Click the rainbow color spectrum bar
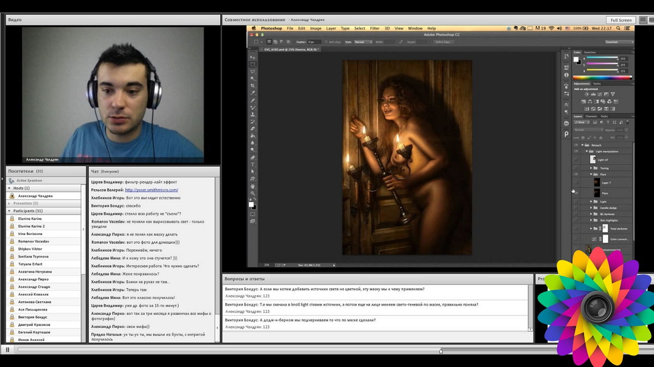 click(x=603, y=78)
